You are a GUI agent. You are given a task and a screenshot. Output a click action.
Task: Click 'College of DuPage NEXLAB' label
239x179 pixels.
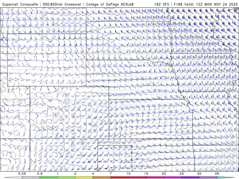(x=110, y=4)
